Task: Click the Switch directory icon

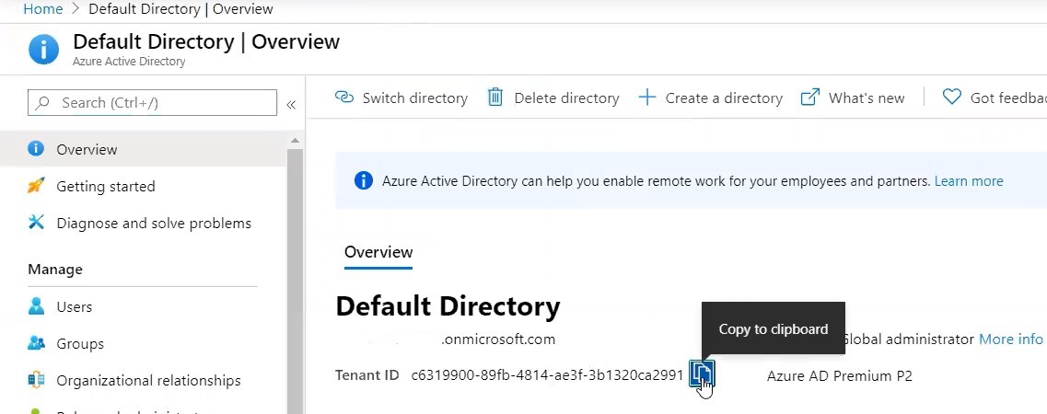Action: click(343, 98)
